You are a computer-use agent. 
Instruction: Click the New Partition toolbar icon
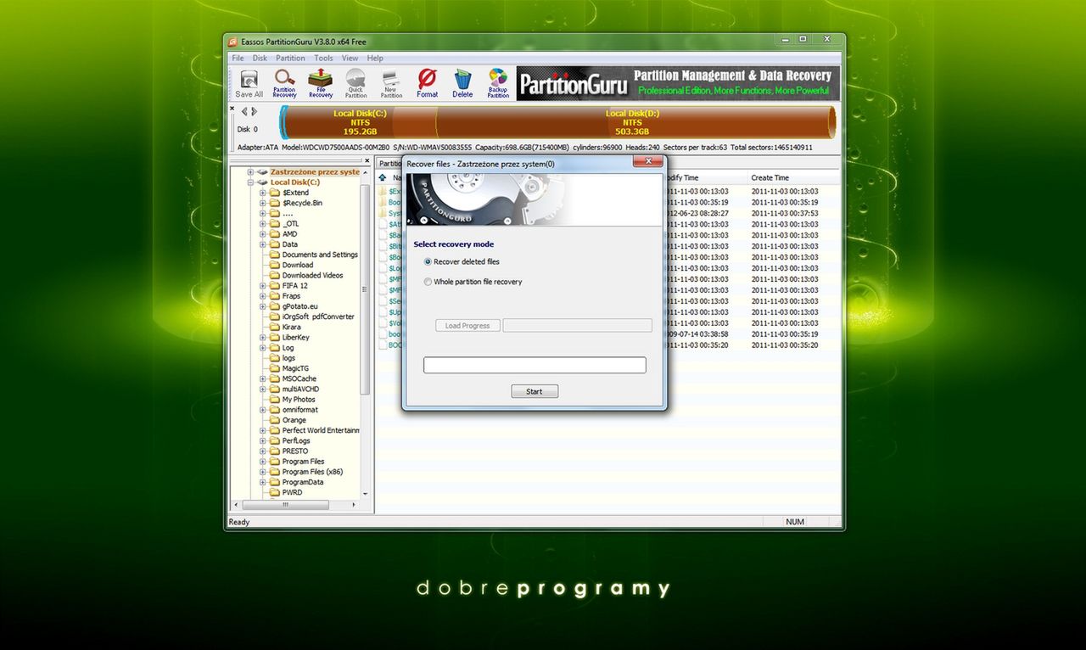point(391,83)
